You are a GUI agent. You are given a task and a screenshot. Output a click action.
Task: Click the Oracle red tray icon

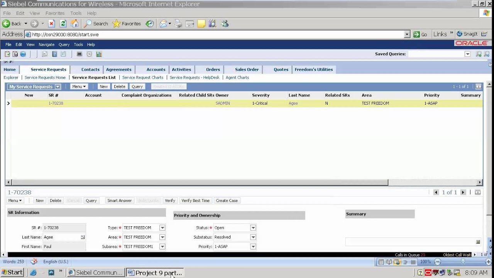tap(428, 273)
